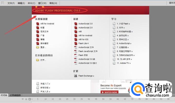Screen dimensions: 175x103
Task: Click the ActionScript 3.0 类 icon
Action: point(76,59)
